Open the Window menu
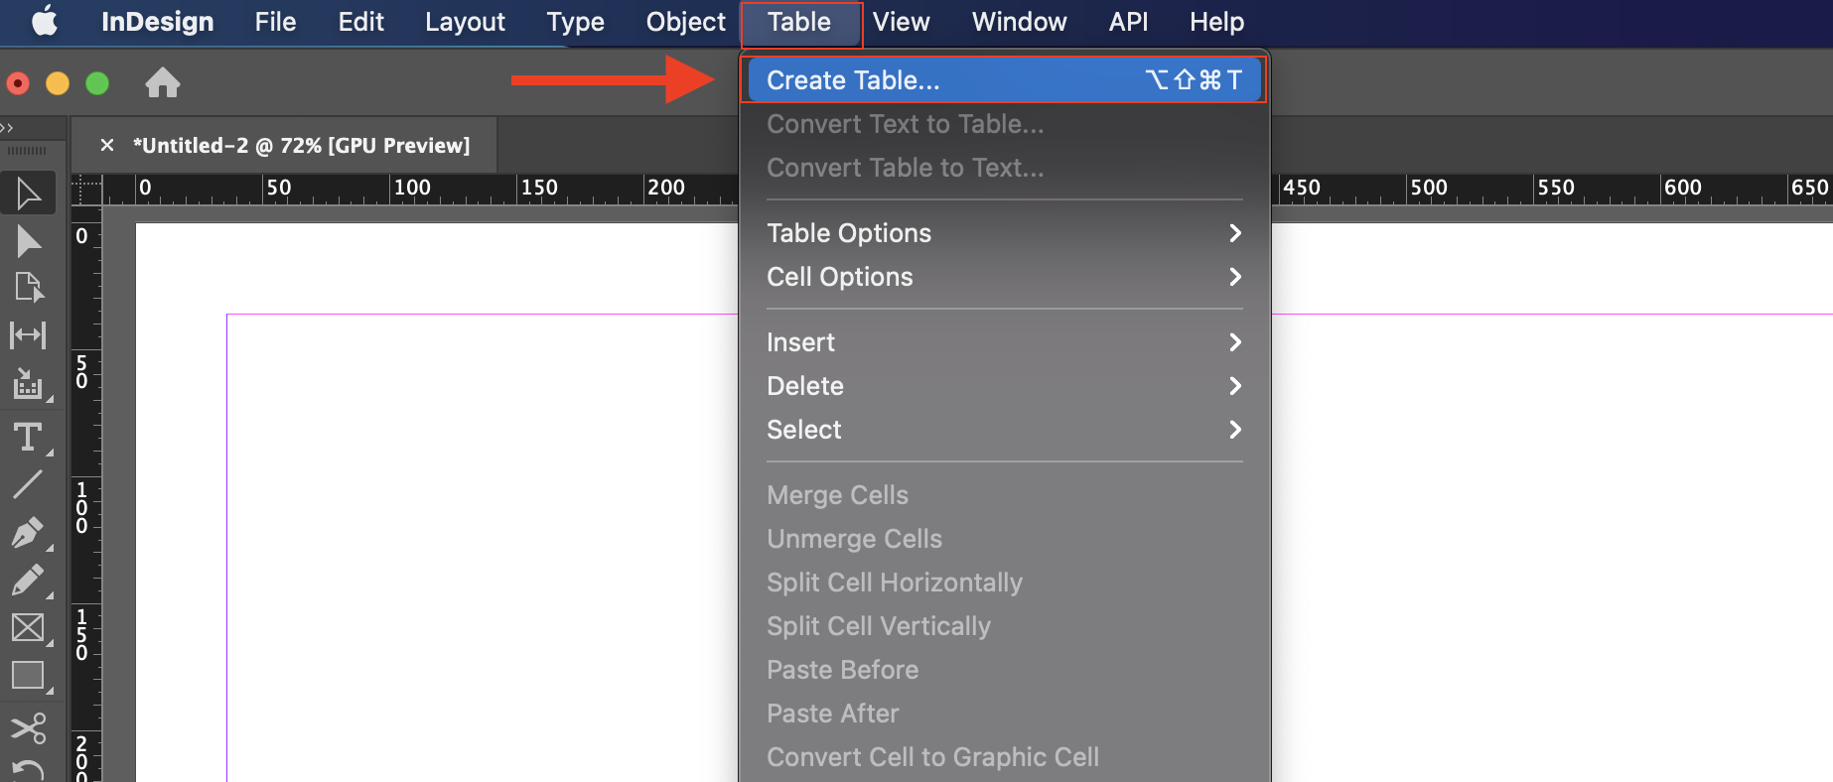 pos(1019,22)
